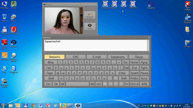
Task: Click the letter й key
Action: pyautogui.click(x=56, y=68)
